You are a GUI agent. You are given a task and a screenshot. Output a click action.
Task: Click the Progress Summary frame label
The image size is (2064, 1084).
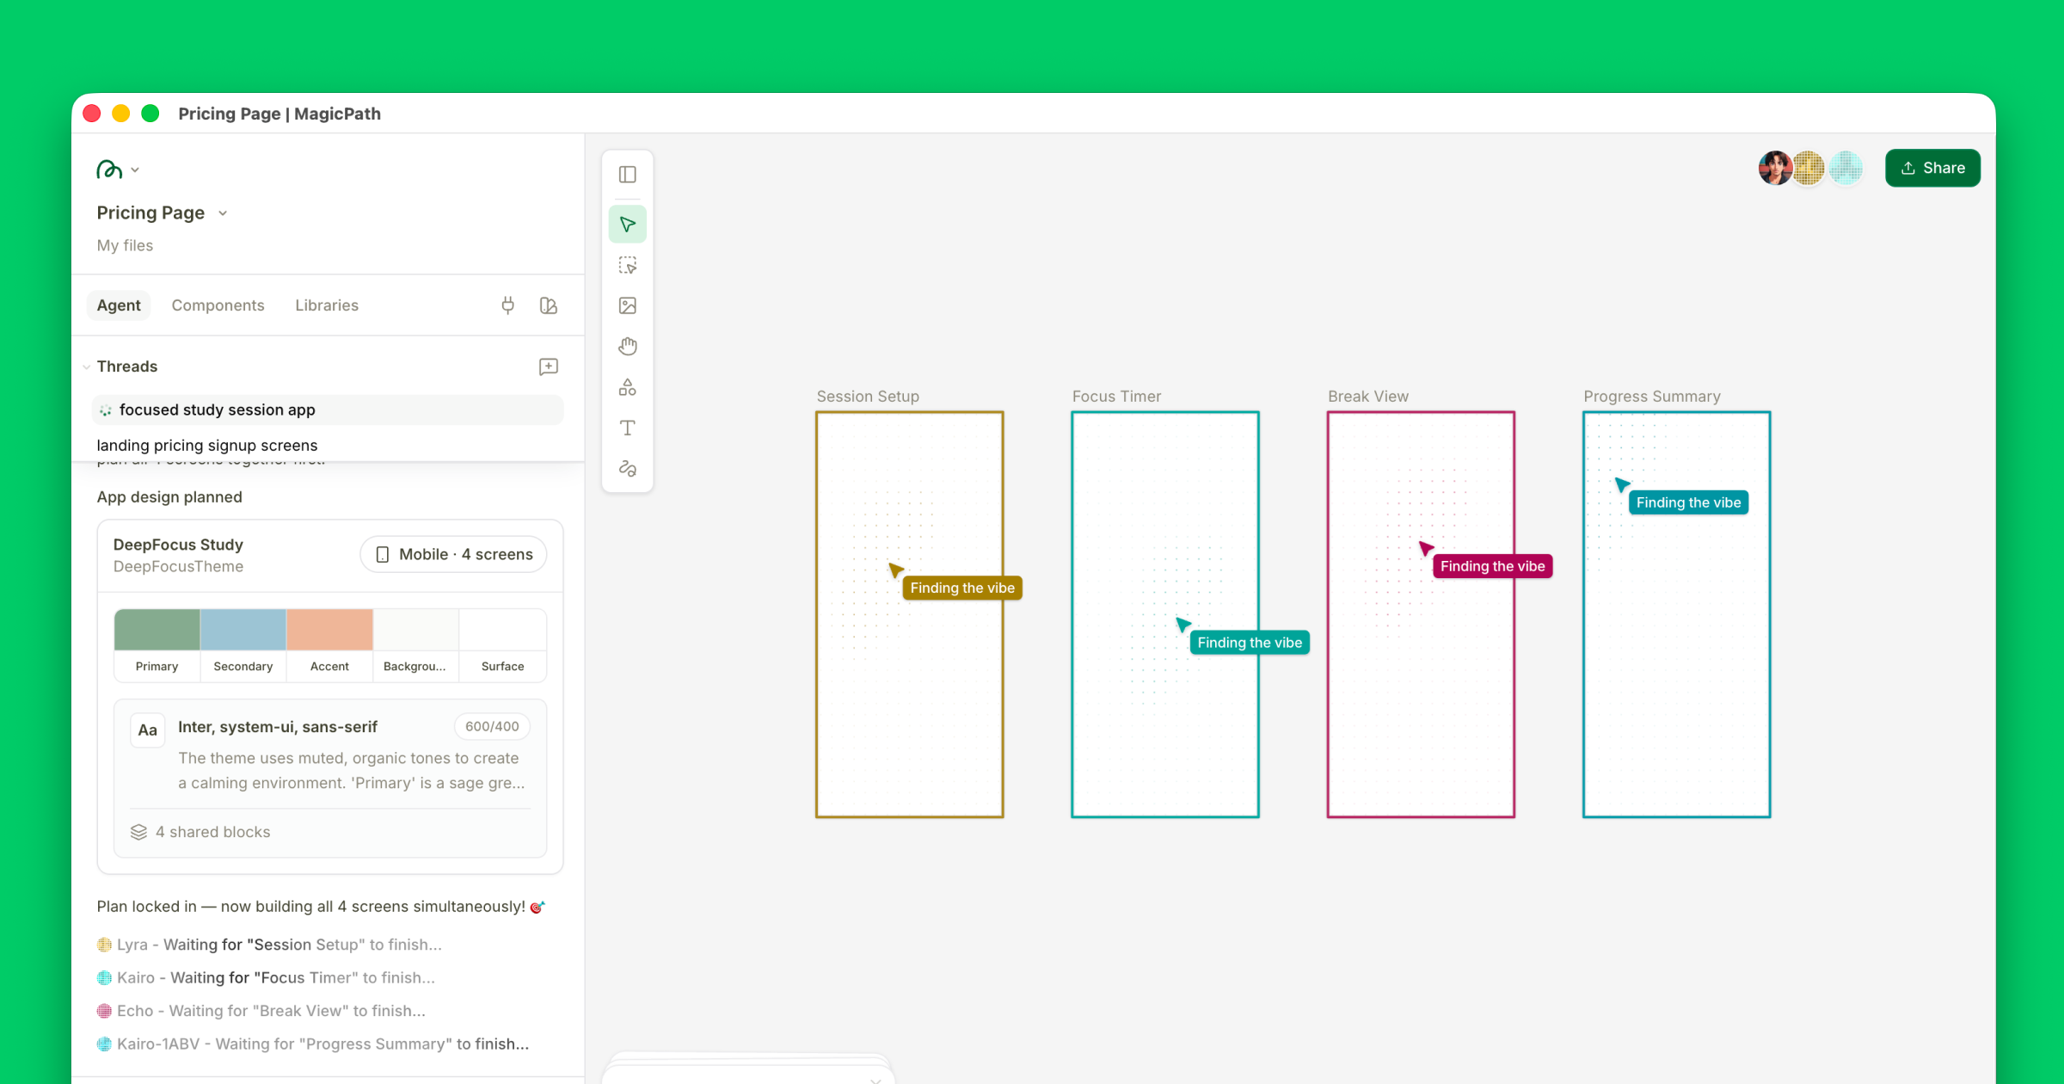coord(1651,397)
